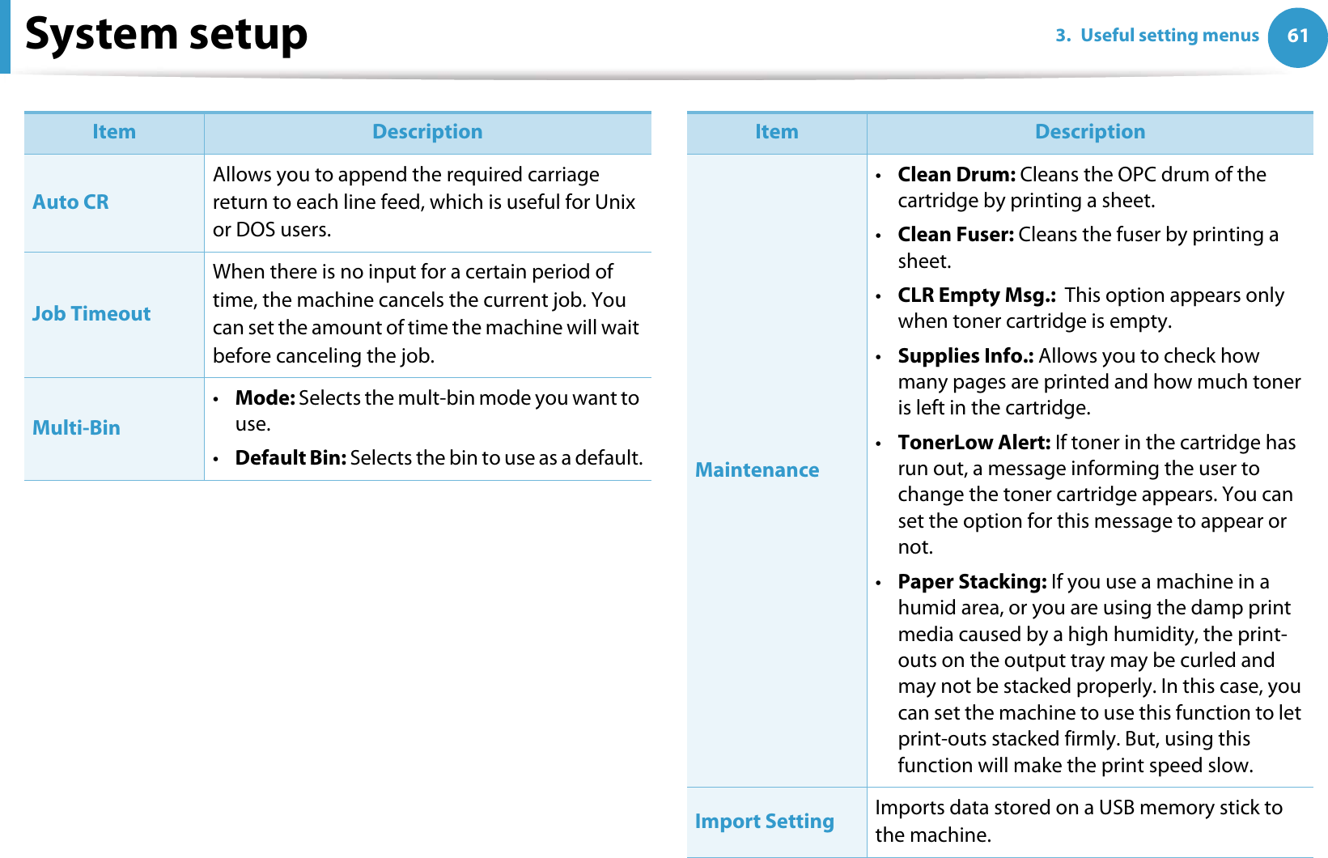Click the Default Bin bullet heading

[291, 458]
